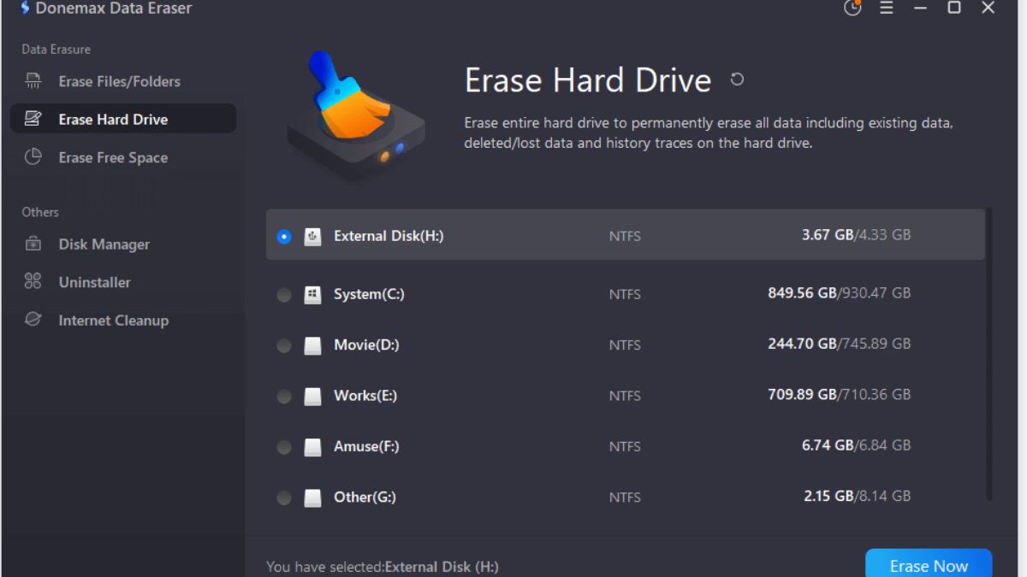This screenshot has width=1027, height=577.
Task: Close the Donemax Data Eraser window
Action: pyautogui.click(x=988, y=8)
